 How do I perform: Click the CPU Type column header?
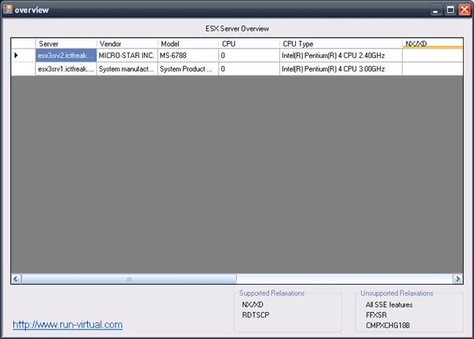[x=341, y=43]
